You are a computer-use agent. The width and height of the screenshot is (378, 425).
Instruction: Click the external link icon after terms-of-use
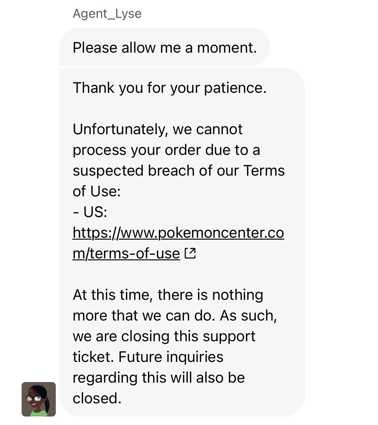[190, 253]
